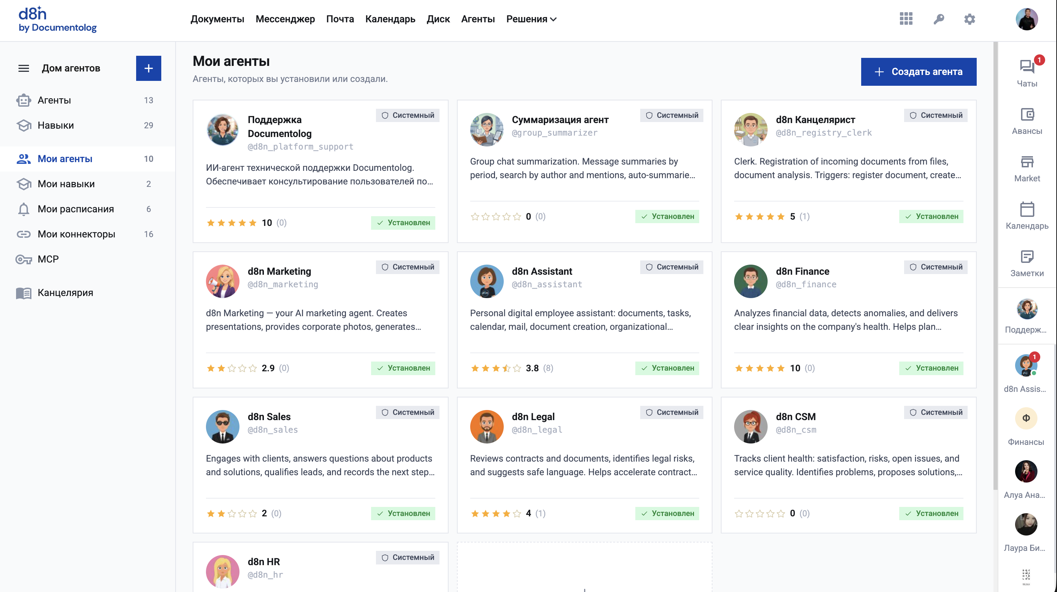Click the key icon in top bar
Viewport: 1057px width, 592px height.
(x=938, y=19)
